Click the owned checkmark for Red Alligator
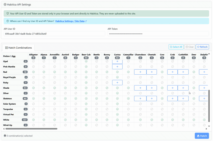The width and height of the screenshot is (213, 141). click(x=34, y=72)
